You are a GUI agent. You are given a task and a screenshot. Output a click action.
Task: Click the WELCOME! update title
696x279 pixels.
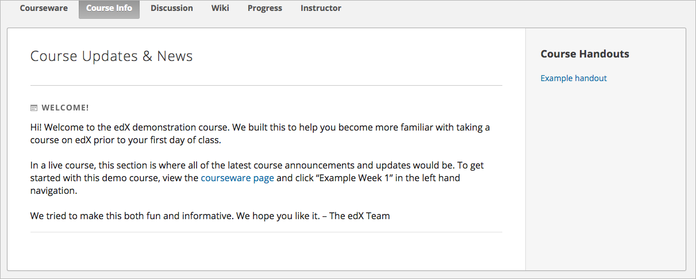(66, 108)
